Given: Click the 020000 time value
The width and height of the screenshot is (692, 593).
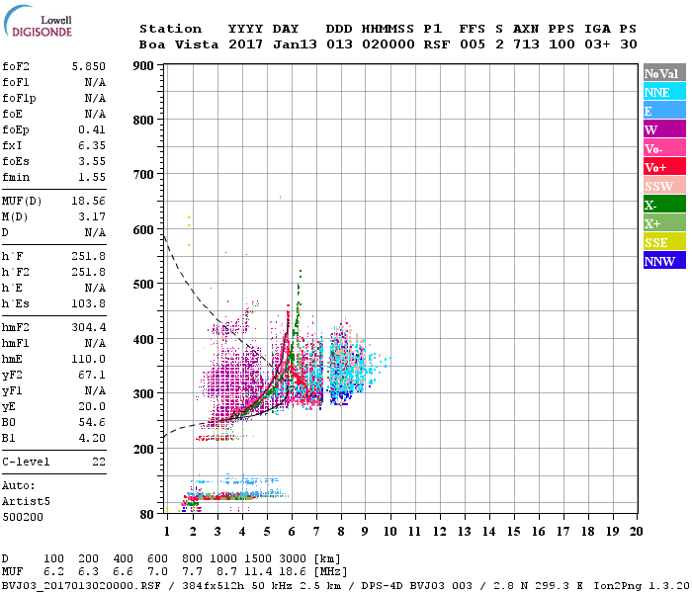Looking at the screenshot, I should 389,44.
